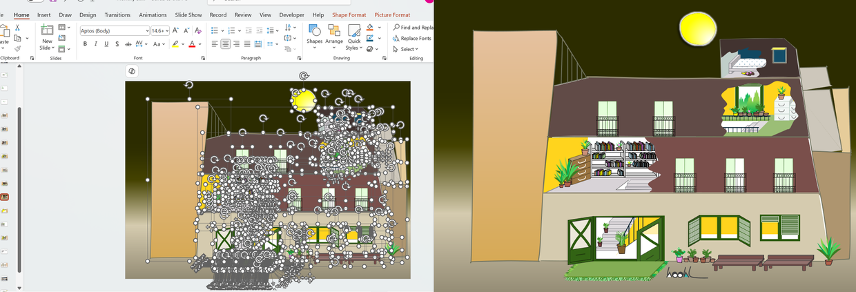
Task: Click the Cut scissors icon
Action: pos(17,28)
